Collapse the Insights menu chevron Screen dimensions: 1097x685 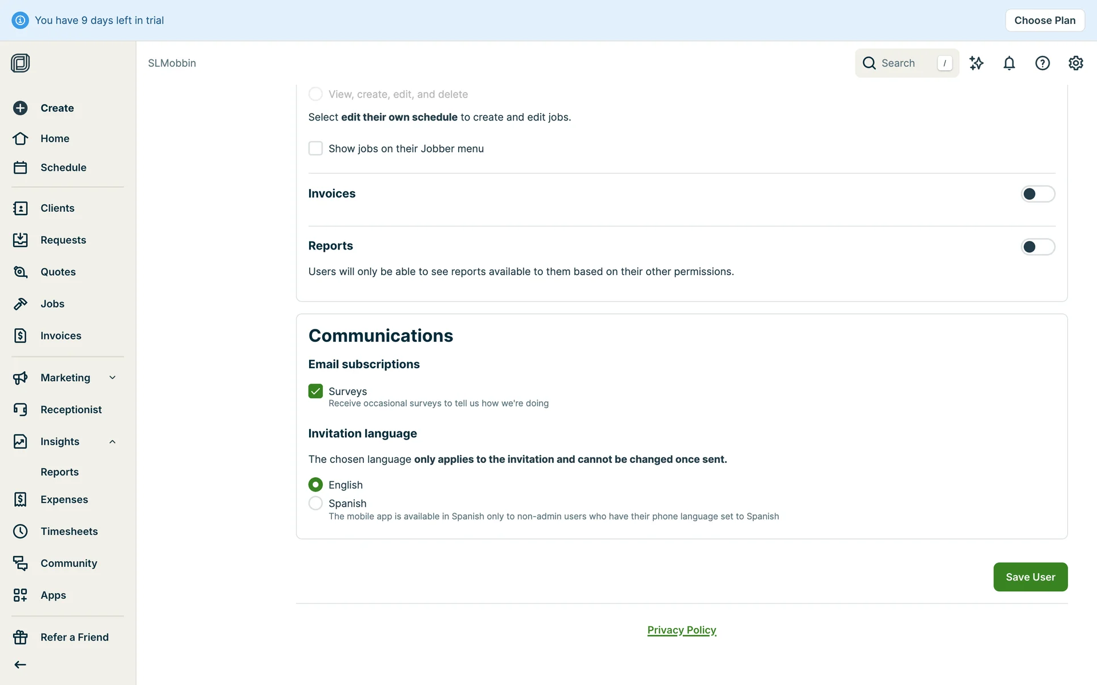click(x=113, y=442)
